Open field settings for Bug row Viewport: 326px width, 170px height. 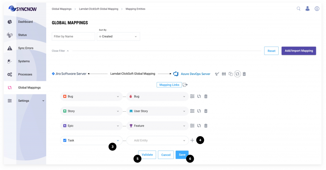coord(192,96)
